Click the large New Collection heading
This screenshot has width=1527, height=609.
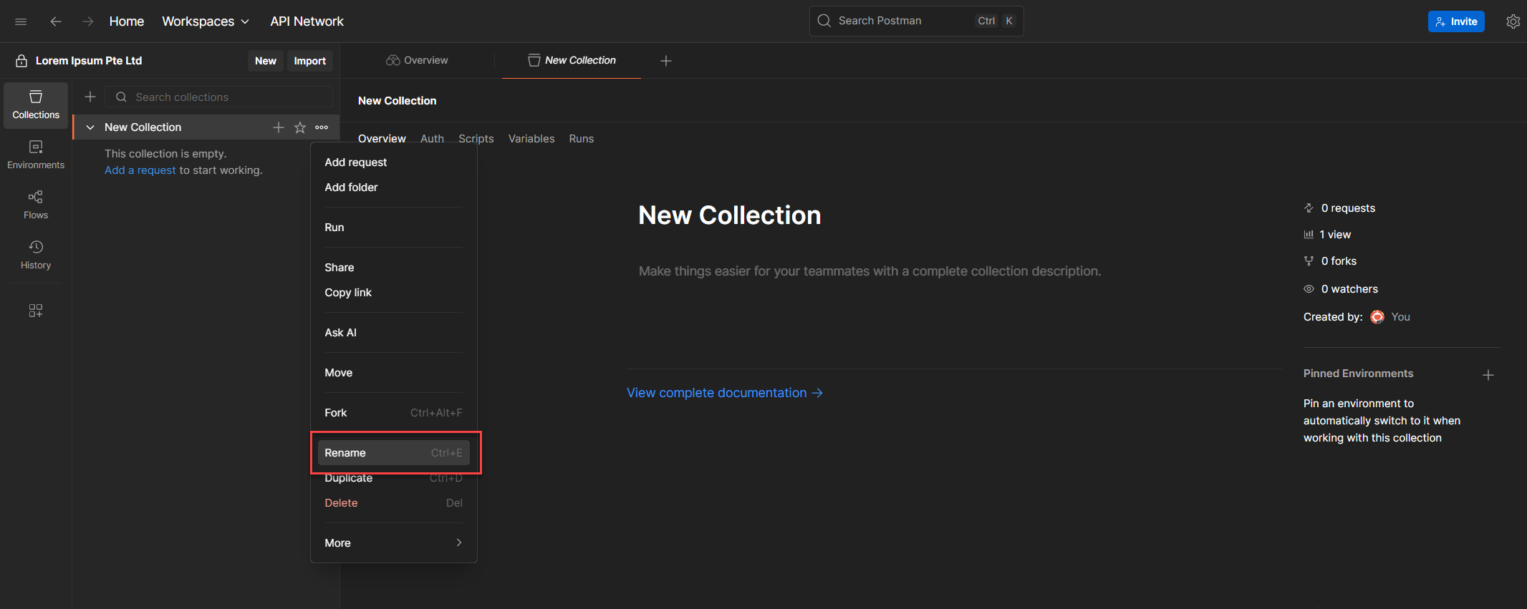pos(730,215)
